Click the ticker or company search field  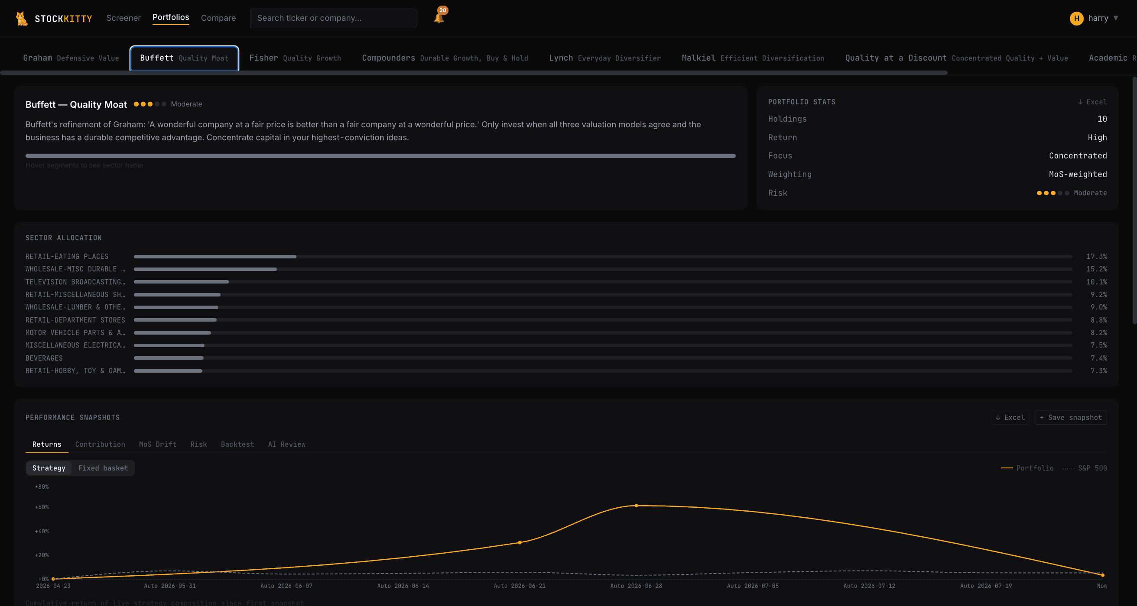(333, 18)
